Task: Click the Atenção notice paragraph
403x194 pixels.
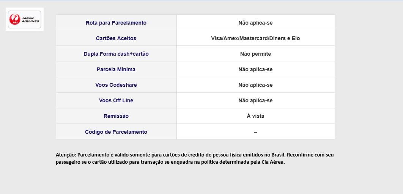Action: (x=195, y=159)
